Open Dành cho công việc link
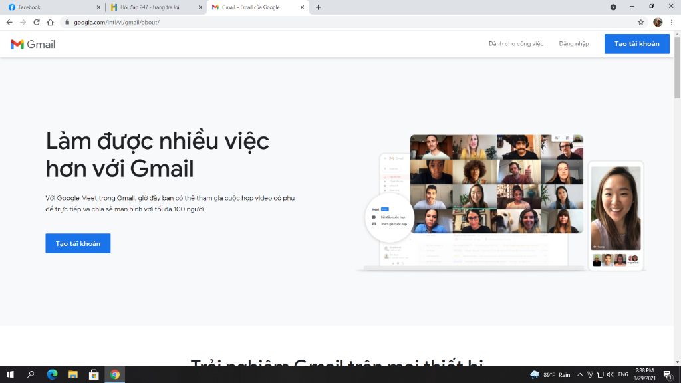The width and height of the screenshot is (681, 383). click(516, 43)
